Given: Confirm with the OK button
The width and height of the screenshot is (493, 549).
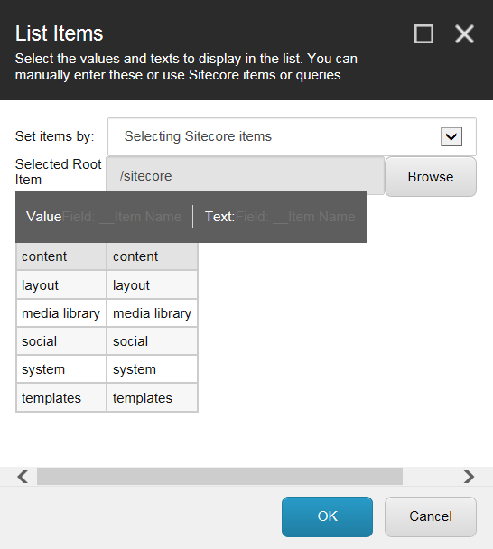Looking at the screenshot, I should pos(327,516).
